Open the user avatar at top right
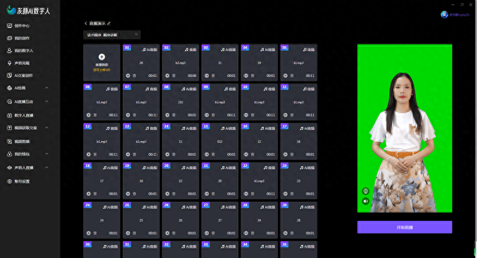Image resolution: width=477 pixels, height=258 pixels. point(445,14)
